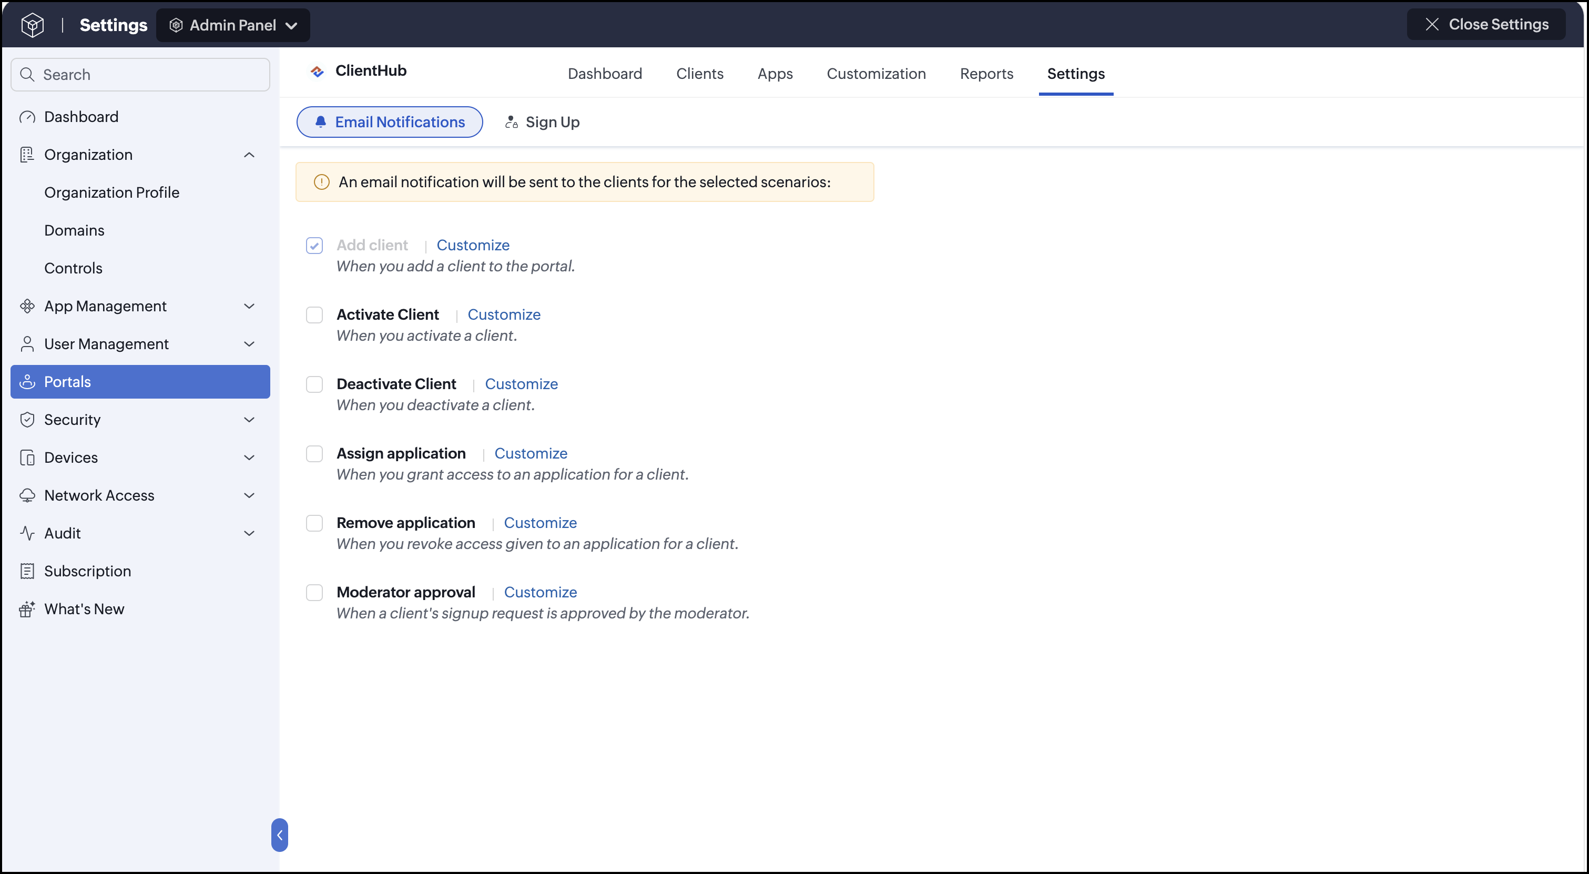The width and height of the screenshot is (1589, 874).
Task: Click the Sign Up user-lock icon
Action: coord(512,122)
